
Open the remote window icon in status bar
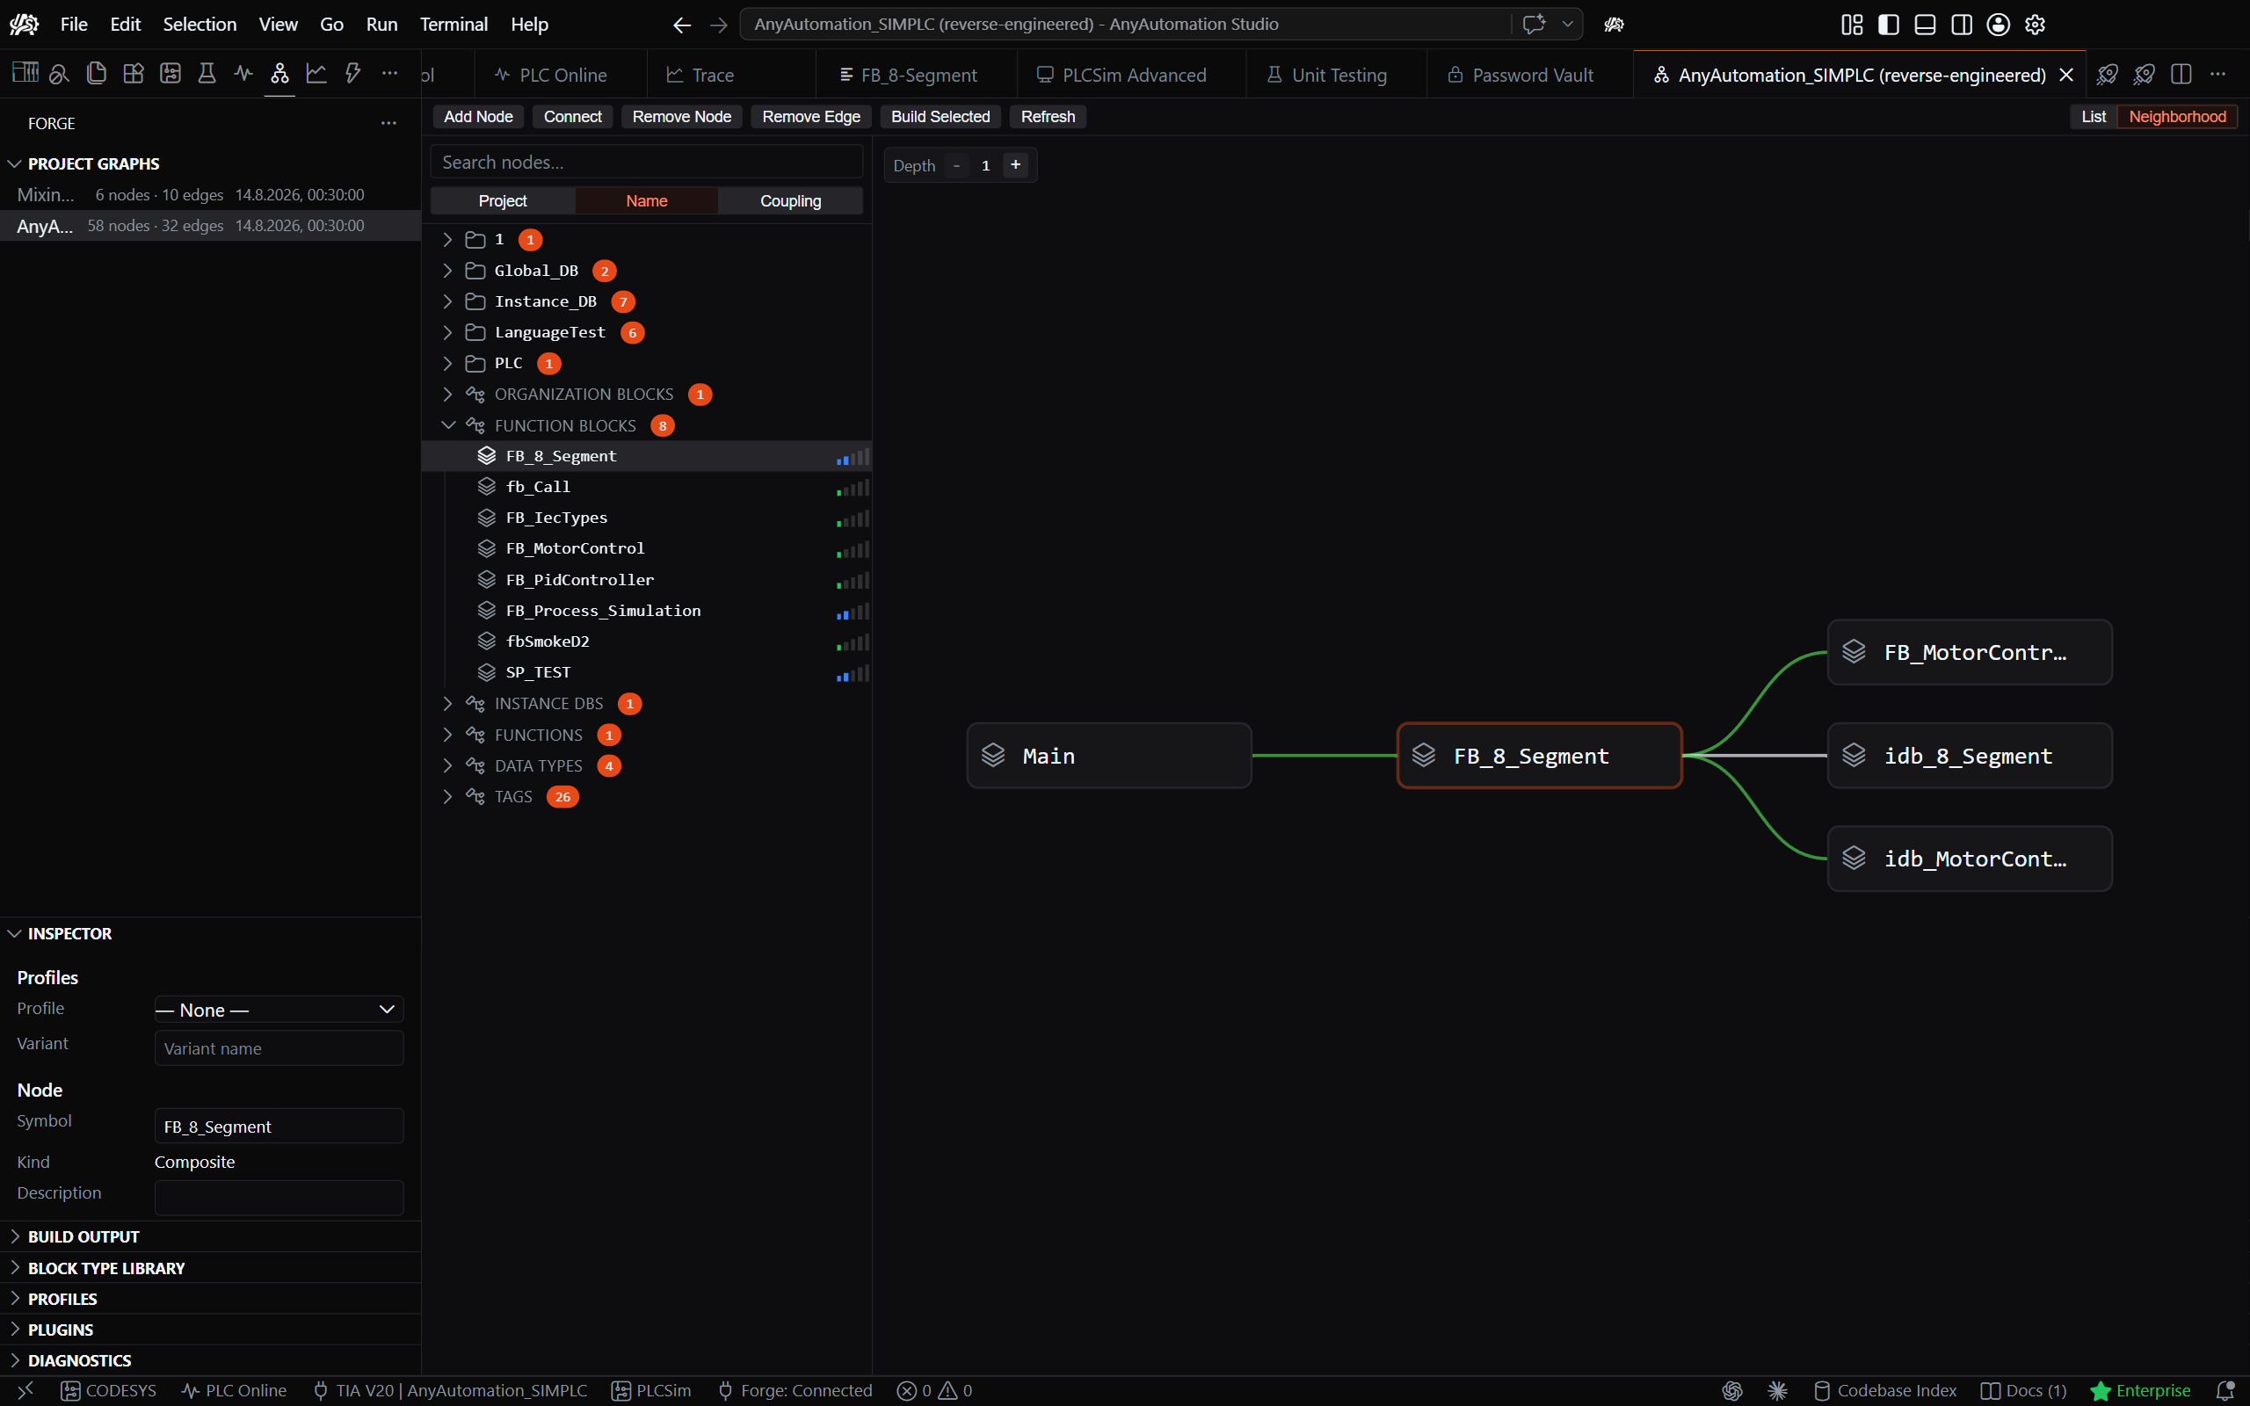coord(25,1390)
